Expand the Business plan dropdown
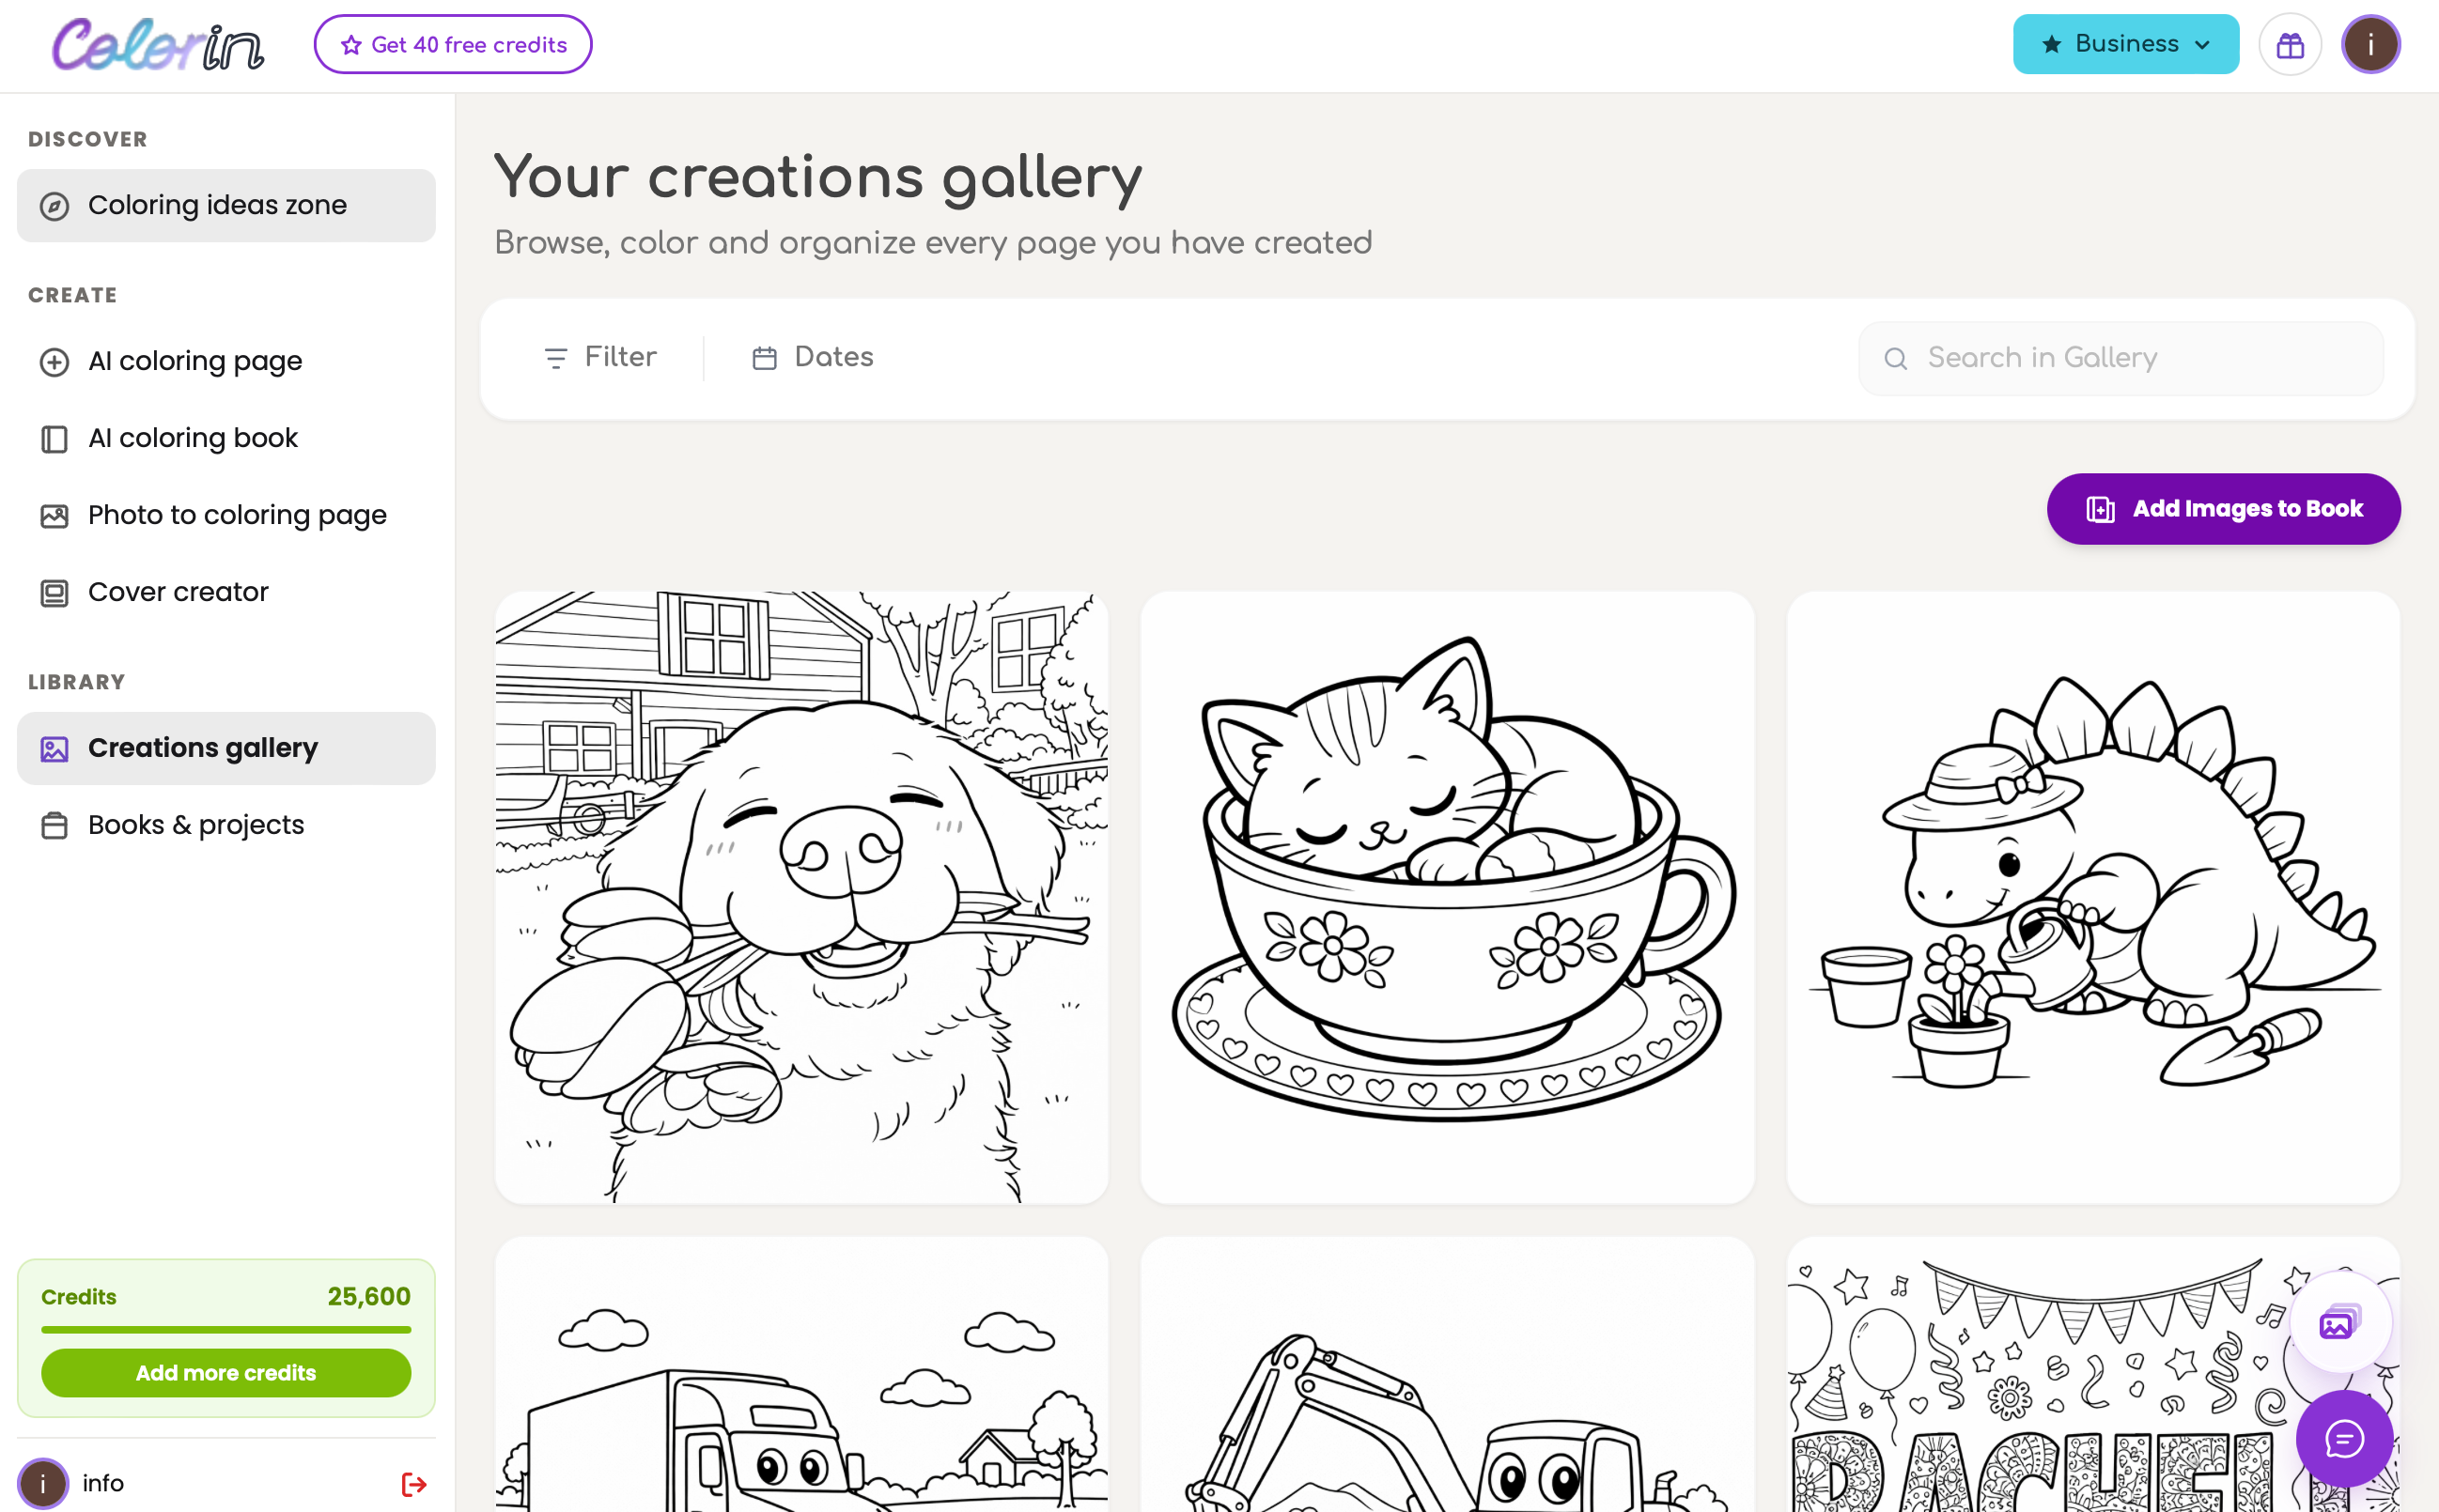Viewport: 2439px width, 1512px height. (2125, 44)
